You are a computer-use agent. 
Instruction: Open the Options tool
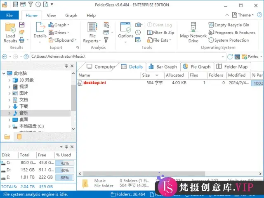pos(125,33)
